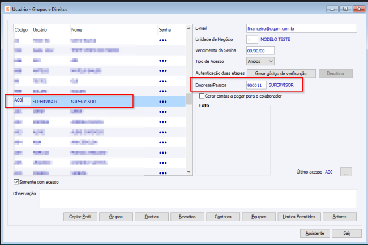Click the app icon in the title bar
This screenshot has height=245, width=368.
pos(7,9)
